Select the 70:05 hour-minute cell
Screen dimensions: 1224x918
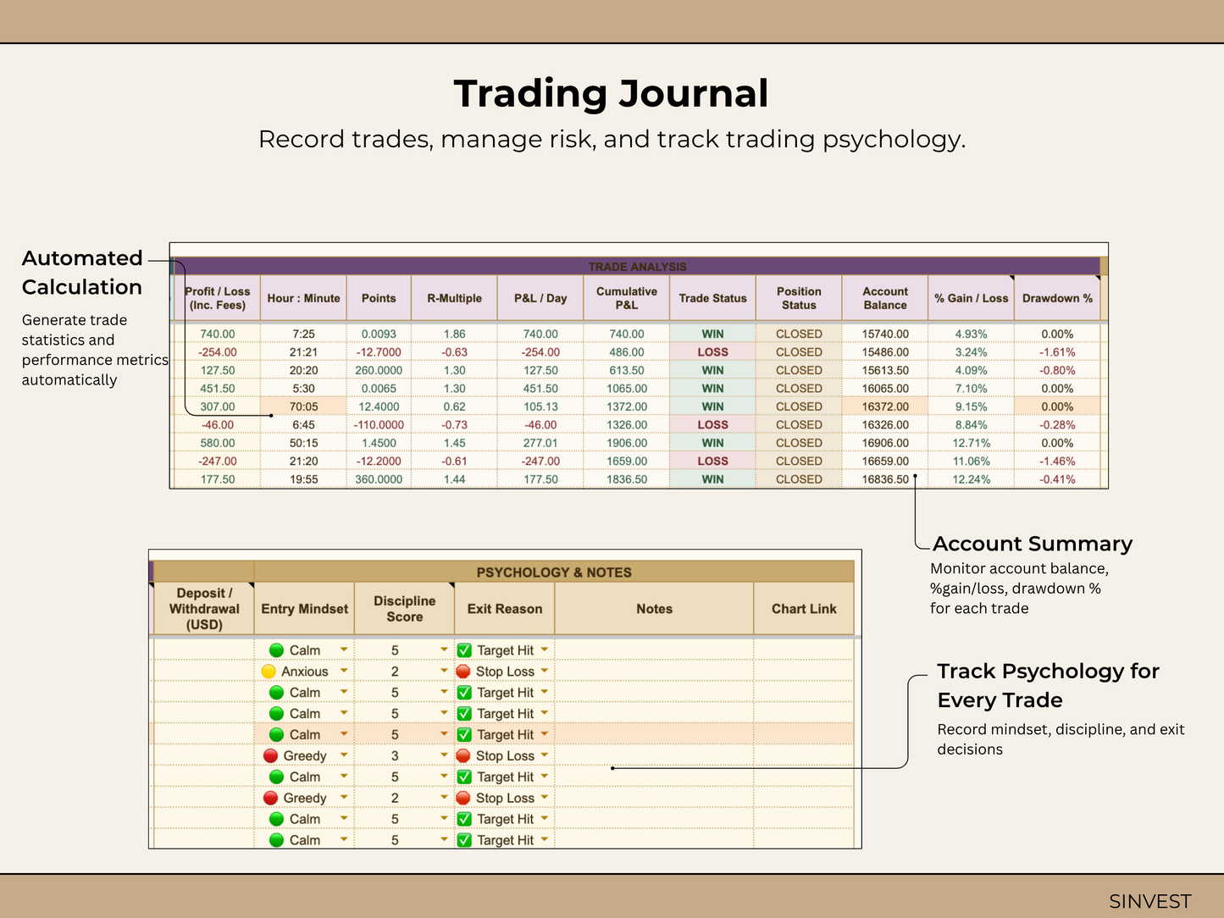(x=303, y=406)
